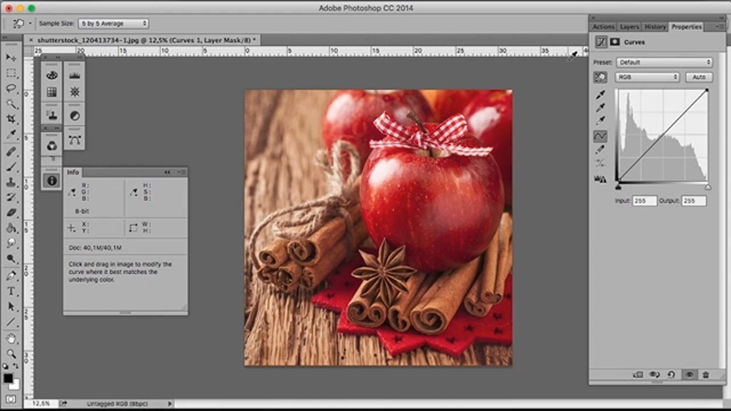Select the Healing Brush tool
The width and height of the screenshot is (731, 411).
pyautogui.click(x=11, y=151)
